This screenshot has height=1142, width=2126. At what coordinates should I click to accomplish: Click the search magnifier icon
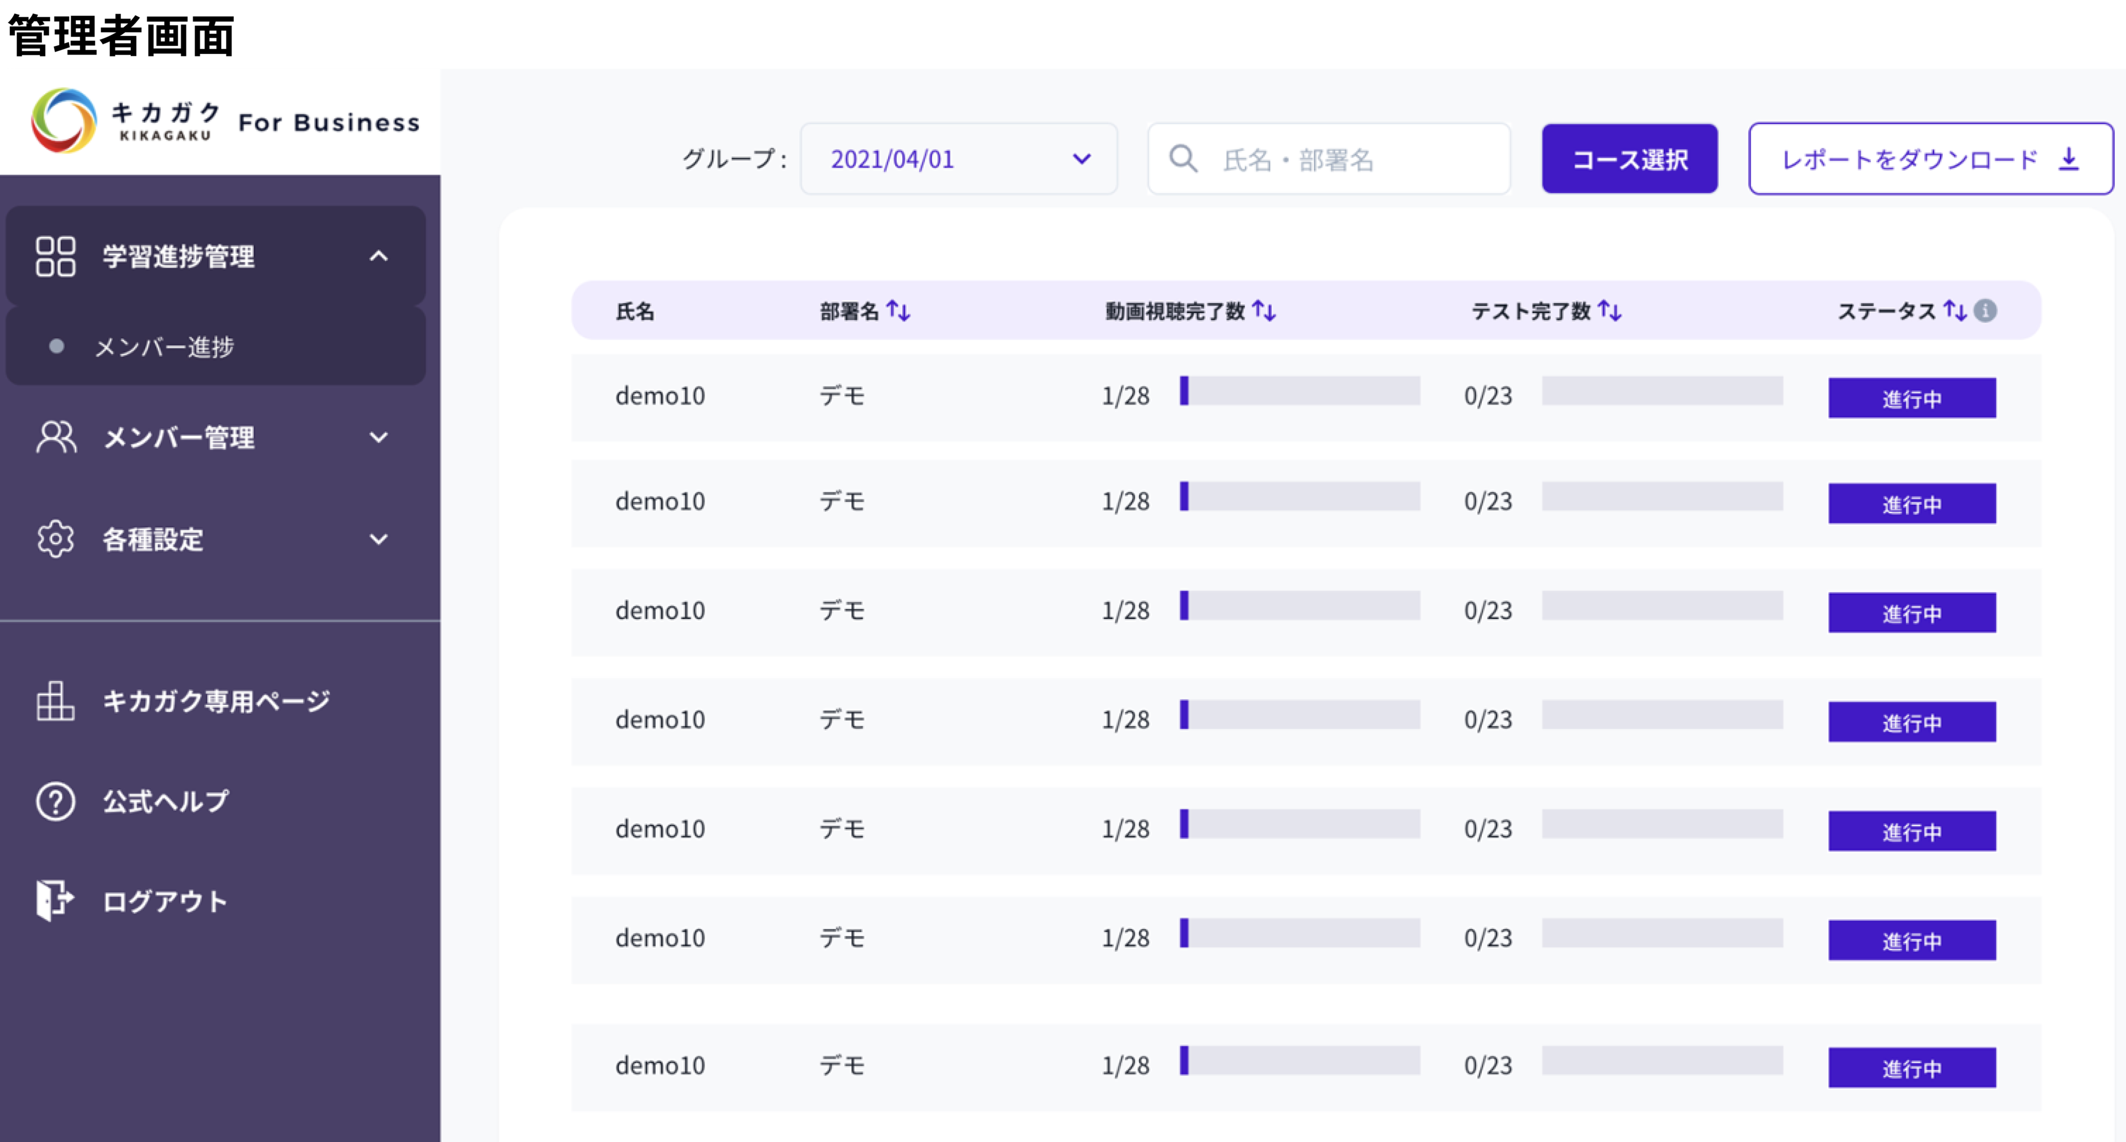point(1183,159)
